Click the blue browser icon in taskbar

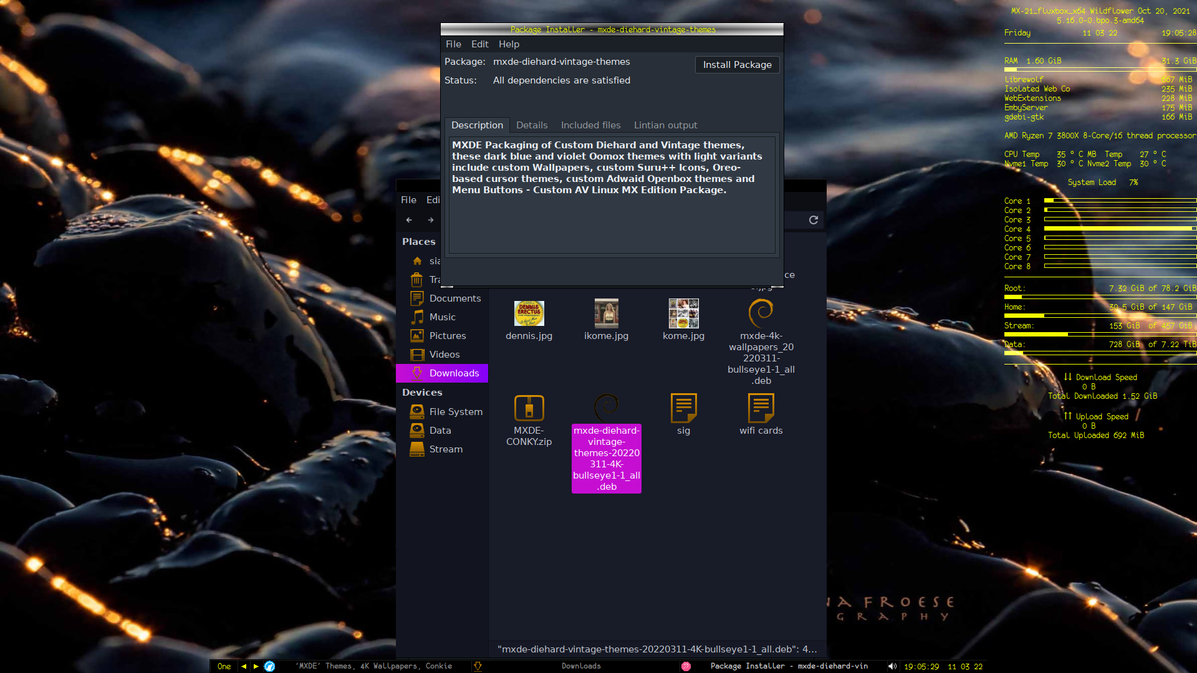pos(269,666)
